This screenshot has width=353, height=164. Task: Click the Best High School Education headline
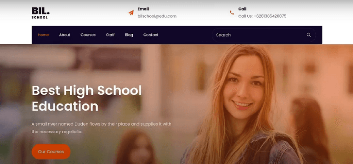(x=87, y=98)
